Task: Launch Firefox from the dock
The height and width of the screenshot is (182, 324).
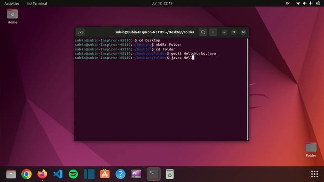Action: click(x=42, y=174)
